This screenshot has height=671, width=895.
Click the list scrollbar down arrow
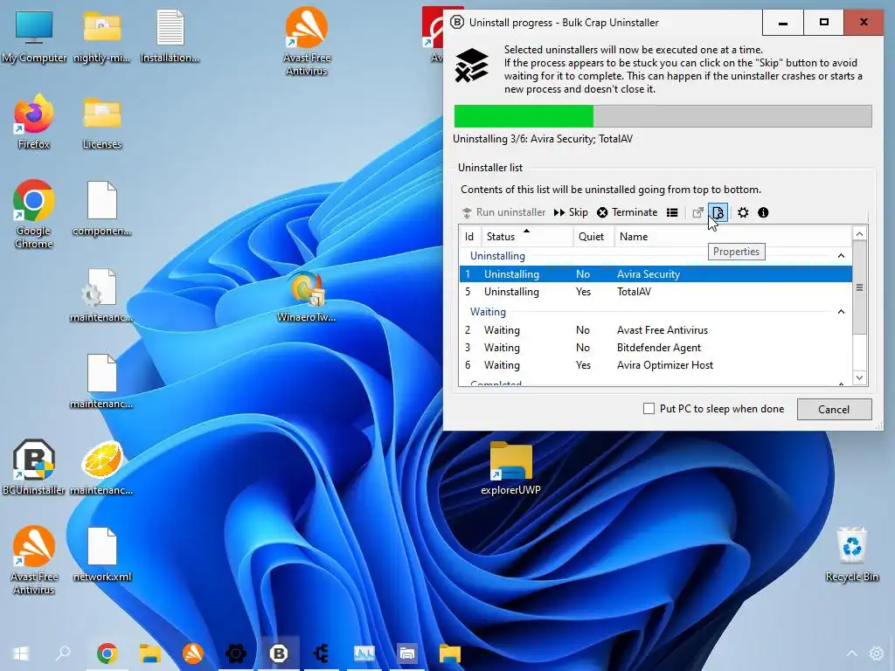[860, 377]
